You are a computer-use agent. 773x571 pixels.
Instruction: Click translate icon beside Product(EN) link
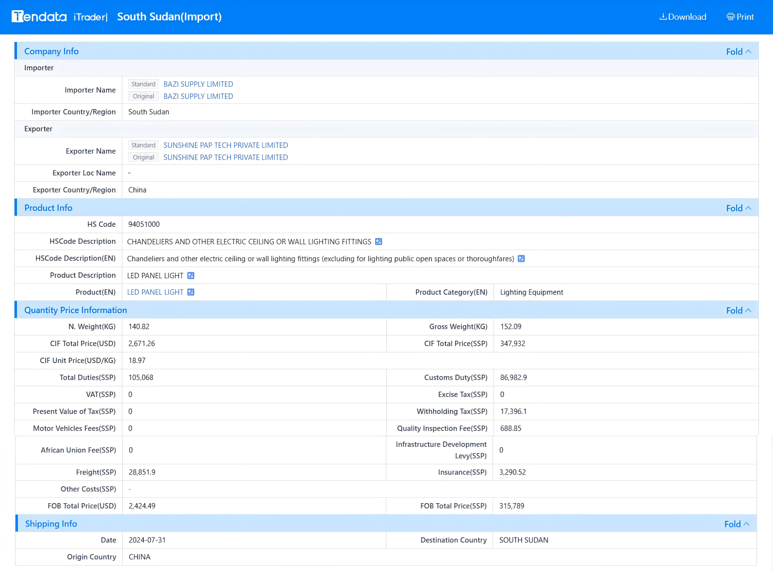(x=191, y=292)
